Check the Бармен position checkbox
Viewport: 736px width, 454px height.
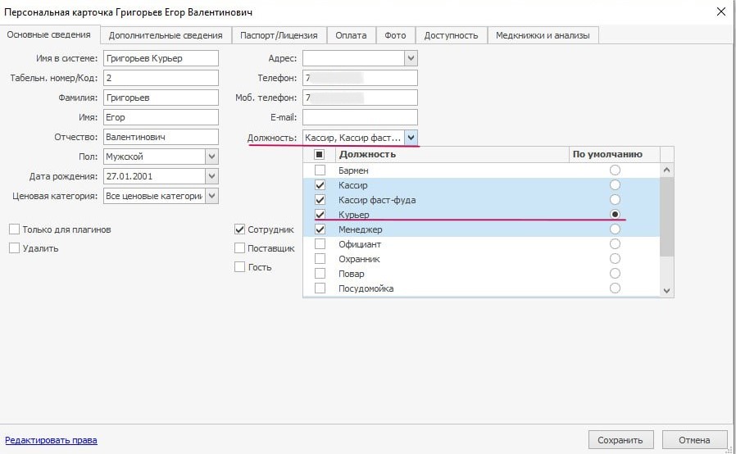(320, 170)
